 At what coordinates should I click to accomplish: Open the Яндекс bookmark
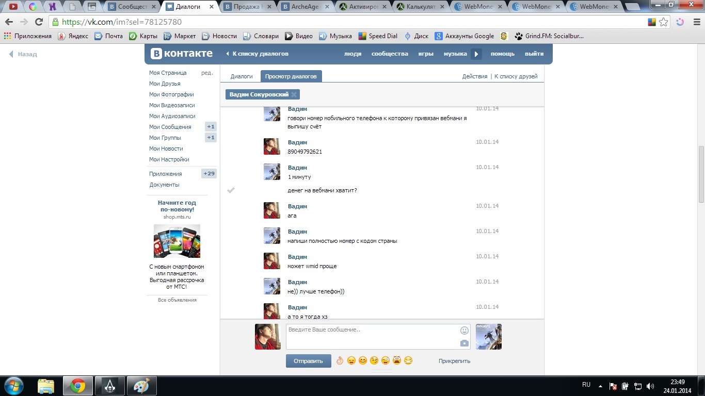pyautogui.click(x=73, y=36)
